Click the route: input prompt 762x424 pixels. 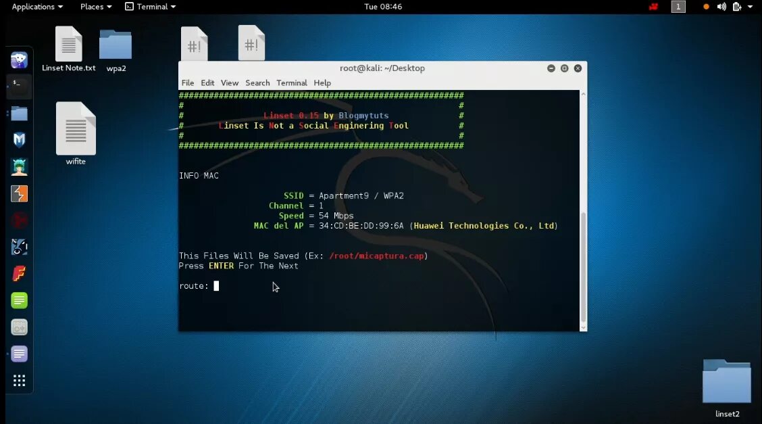click(x=199, y=286)
